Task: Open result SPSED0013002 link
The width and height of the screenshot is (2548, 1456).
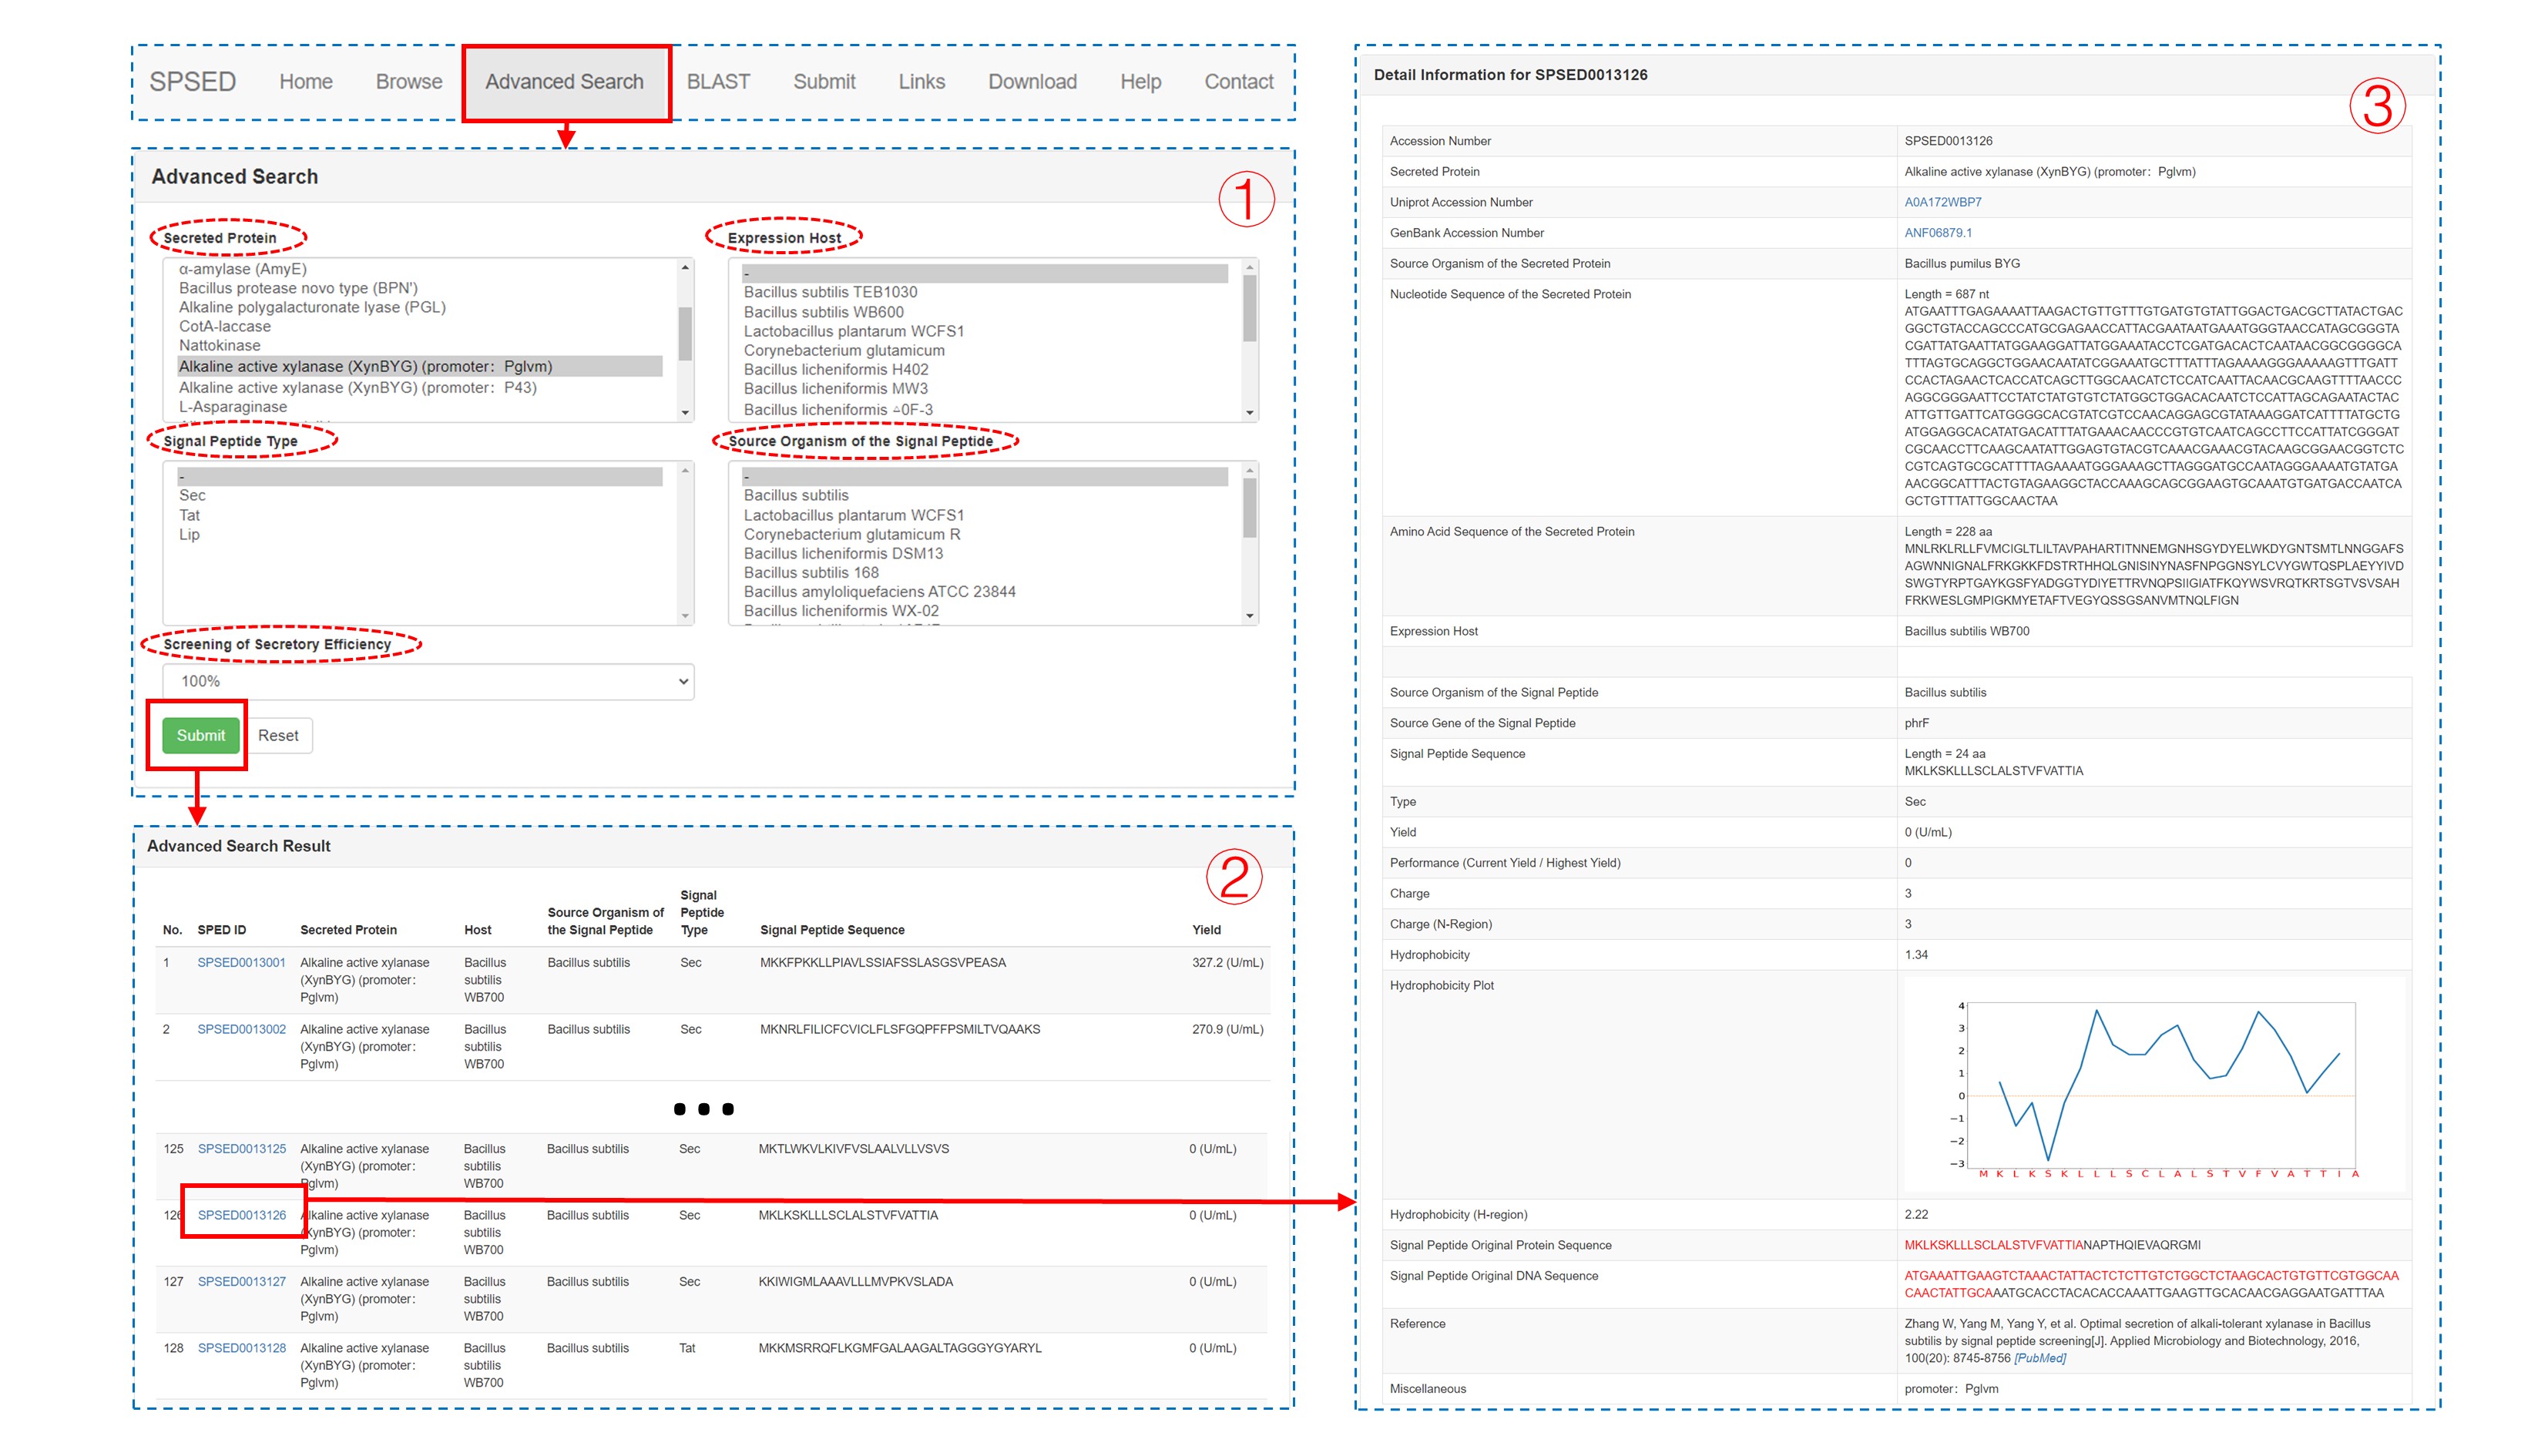Action: point(241,1029)
